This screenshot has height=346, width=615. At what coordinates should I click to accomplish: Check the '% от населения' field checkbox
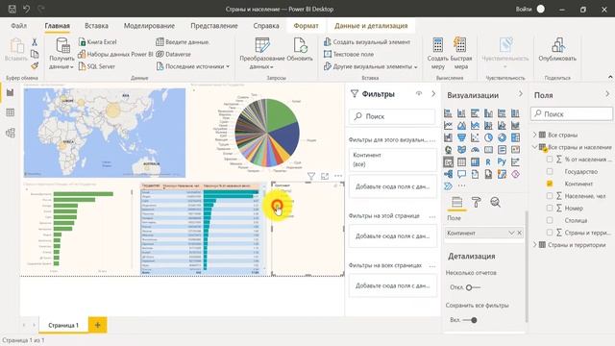[x=550, y=160]
